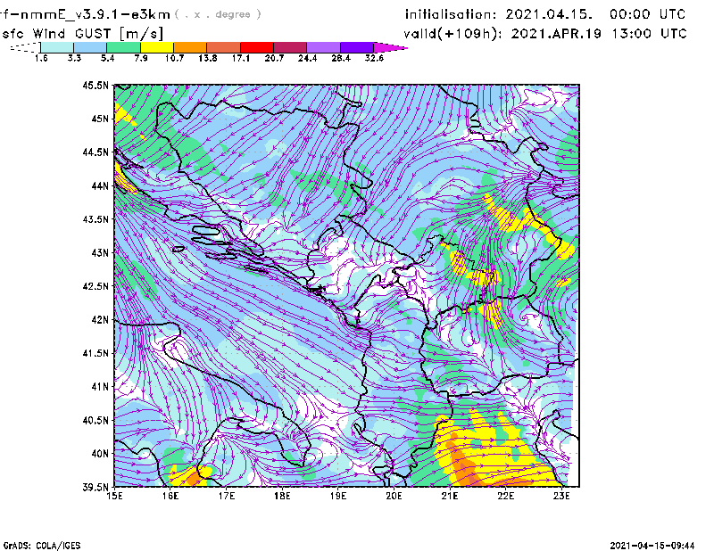Viewport: 714px width, 551px height.
Task: Click the dashed white arrow at colorbar start
Action: coord(25,47)
